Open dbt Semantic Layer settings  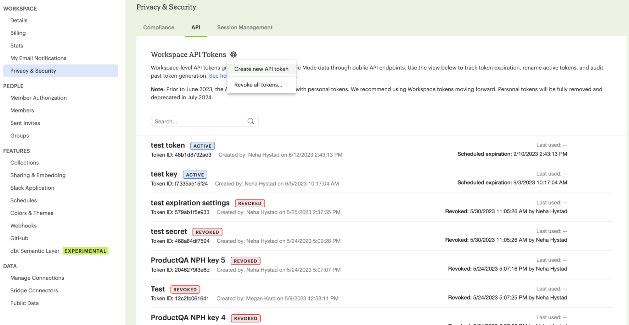pos(35,251)
